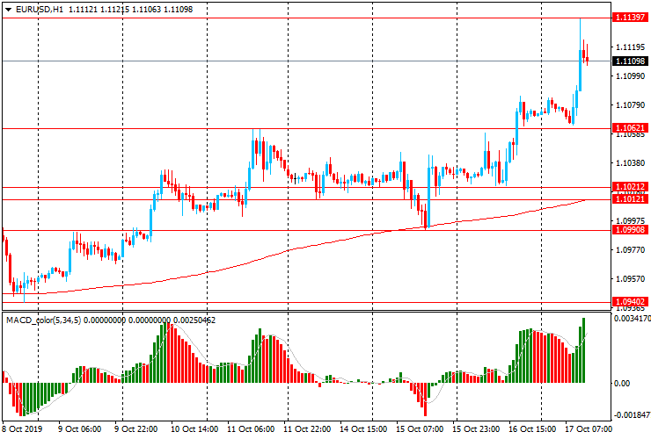This screenshot has height=439, width=651.
Task: Click the 1.11397 red price label
Action: [630, 17]
